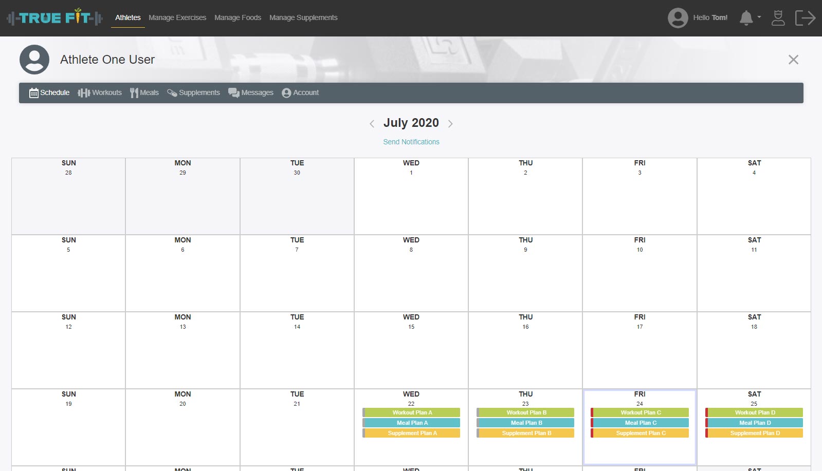
Task: Expand the notification bell dropdown arrow
Action: (759, 17)
